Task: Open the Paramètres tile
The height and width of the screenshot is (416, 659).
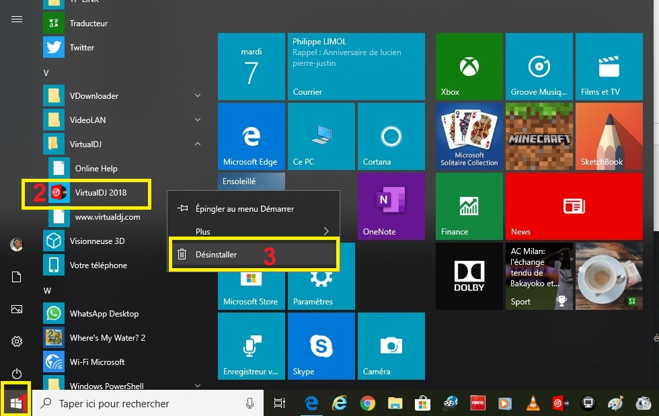Action: (x=321, y=290)
